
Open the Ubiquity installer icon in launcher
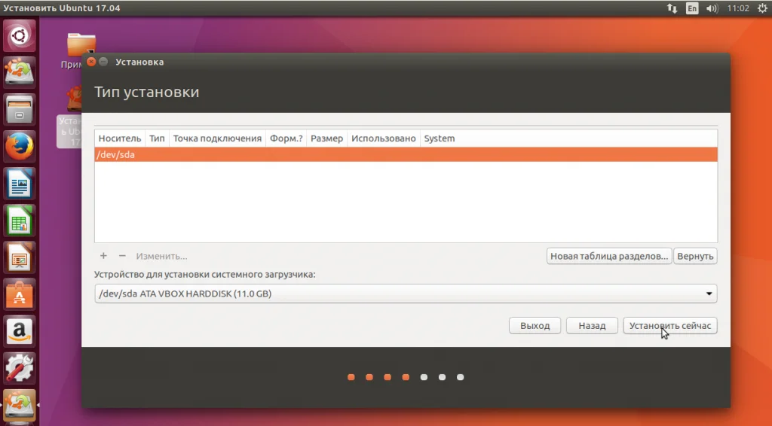tap(19, 73)
